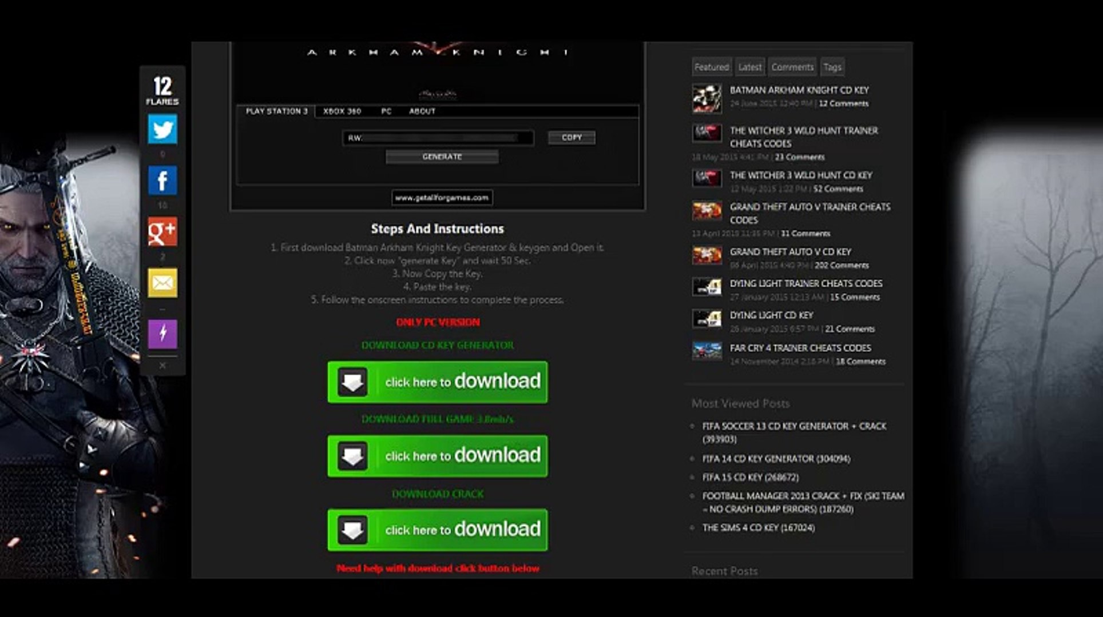This screenshot has width=1103, height=617.
Task: Open Far Cry 4 Trainer Cheats Codes link
Action: point(800,348)
